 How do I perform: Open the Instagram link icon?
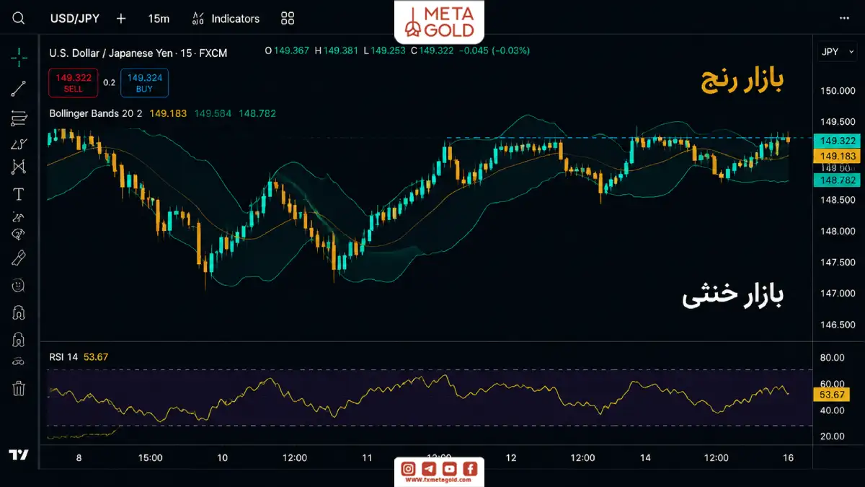pyautogui.click(x=408, y=469)
